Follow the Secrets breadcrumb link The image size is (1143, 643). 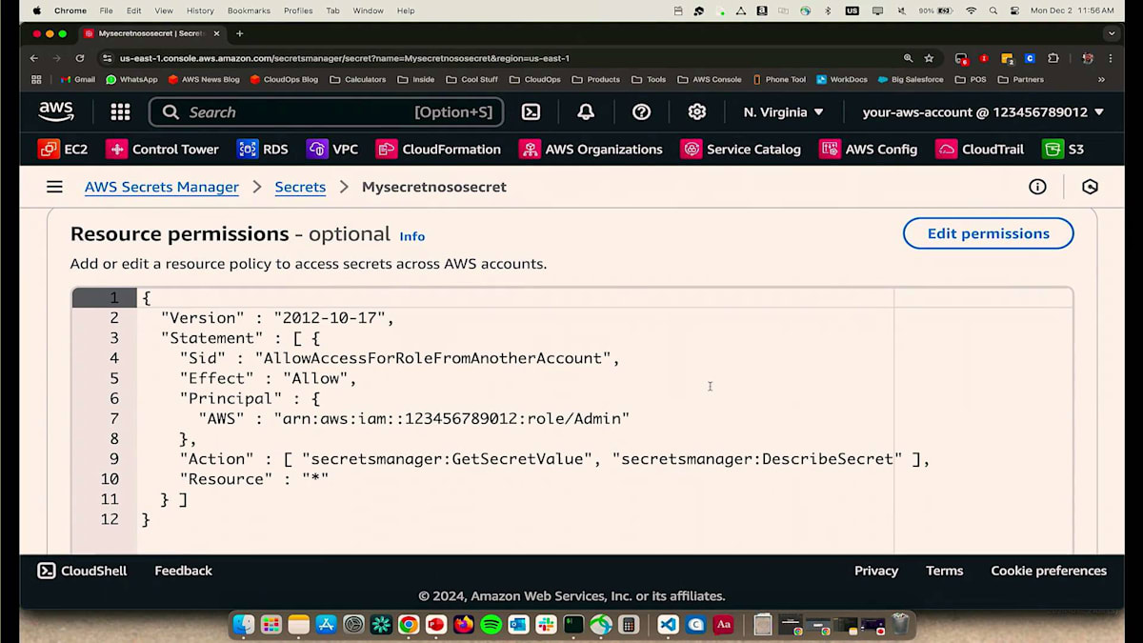(300, 187)
